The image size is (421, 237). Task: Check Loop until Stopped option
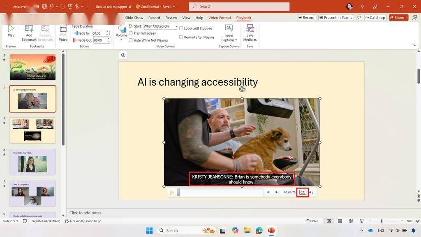(181, 28)
